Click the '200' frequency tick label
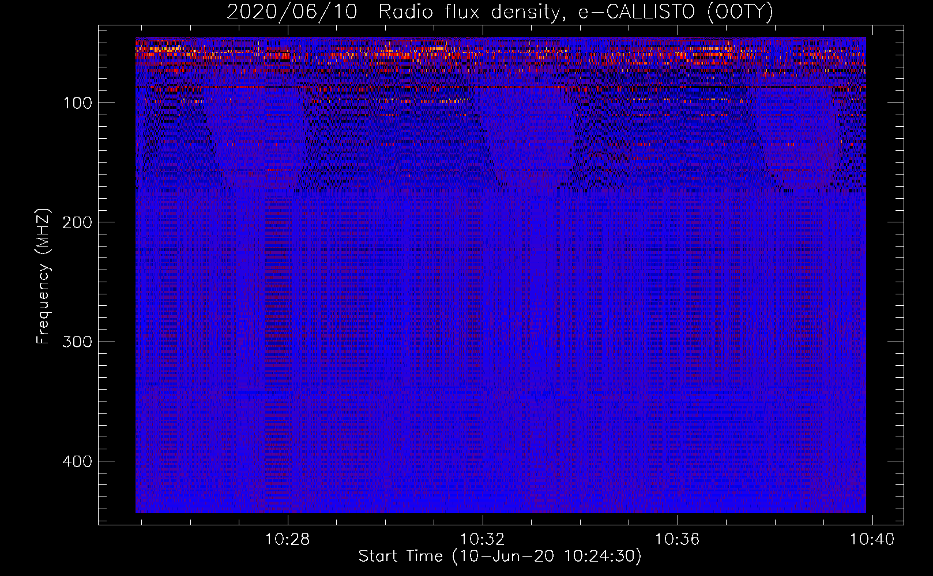This screenshot has width=933, height=576. point(77,222)
